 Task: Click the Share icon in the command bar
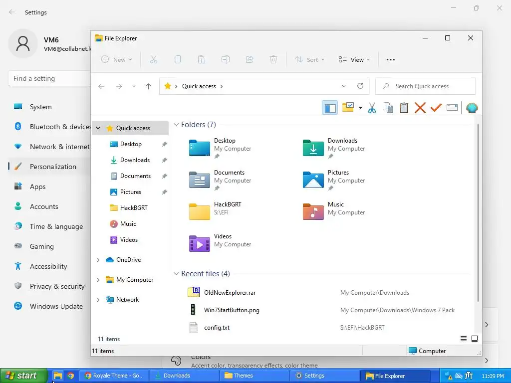coord(250,60)
